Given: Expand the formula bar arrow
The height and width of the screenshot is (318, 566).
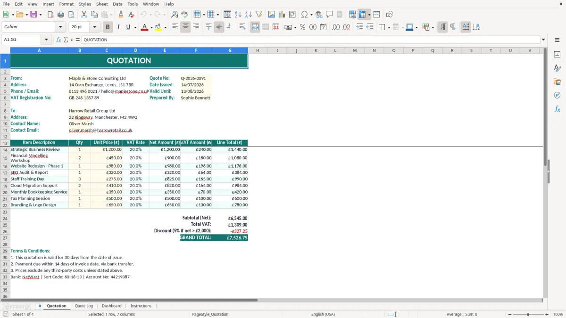Looking at the screenshot, I should pyautogui.click(x=543, y=40).
